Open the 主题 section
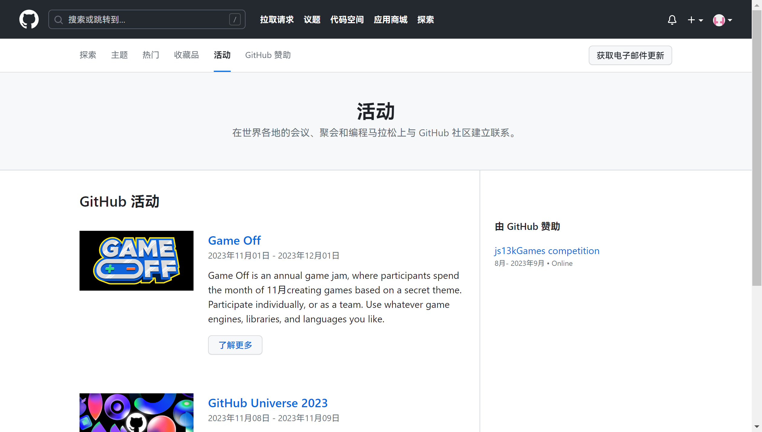This screenshot has height=432, width=762. pyautogui.click(x=119, y=55)
